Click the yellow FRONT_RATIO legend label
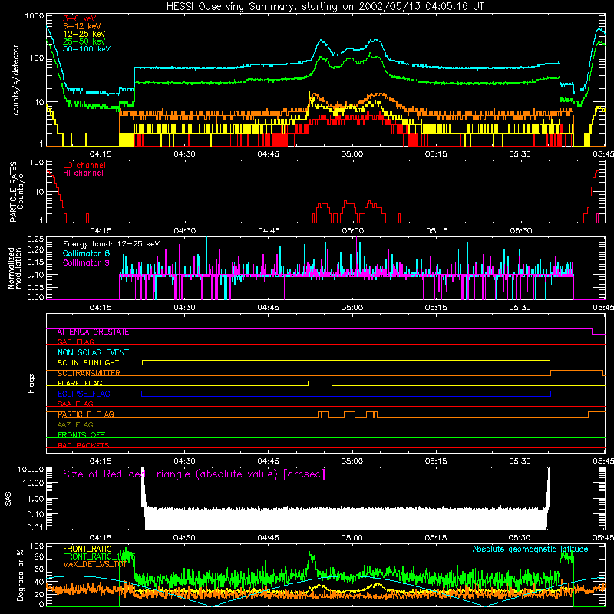This screenshot has height=614, width=614. (x=87, y=549)
